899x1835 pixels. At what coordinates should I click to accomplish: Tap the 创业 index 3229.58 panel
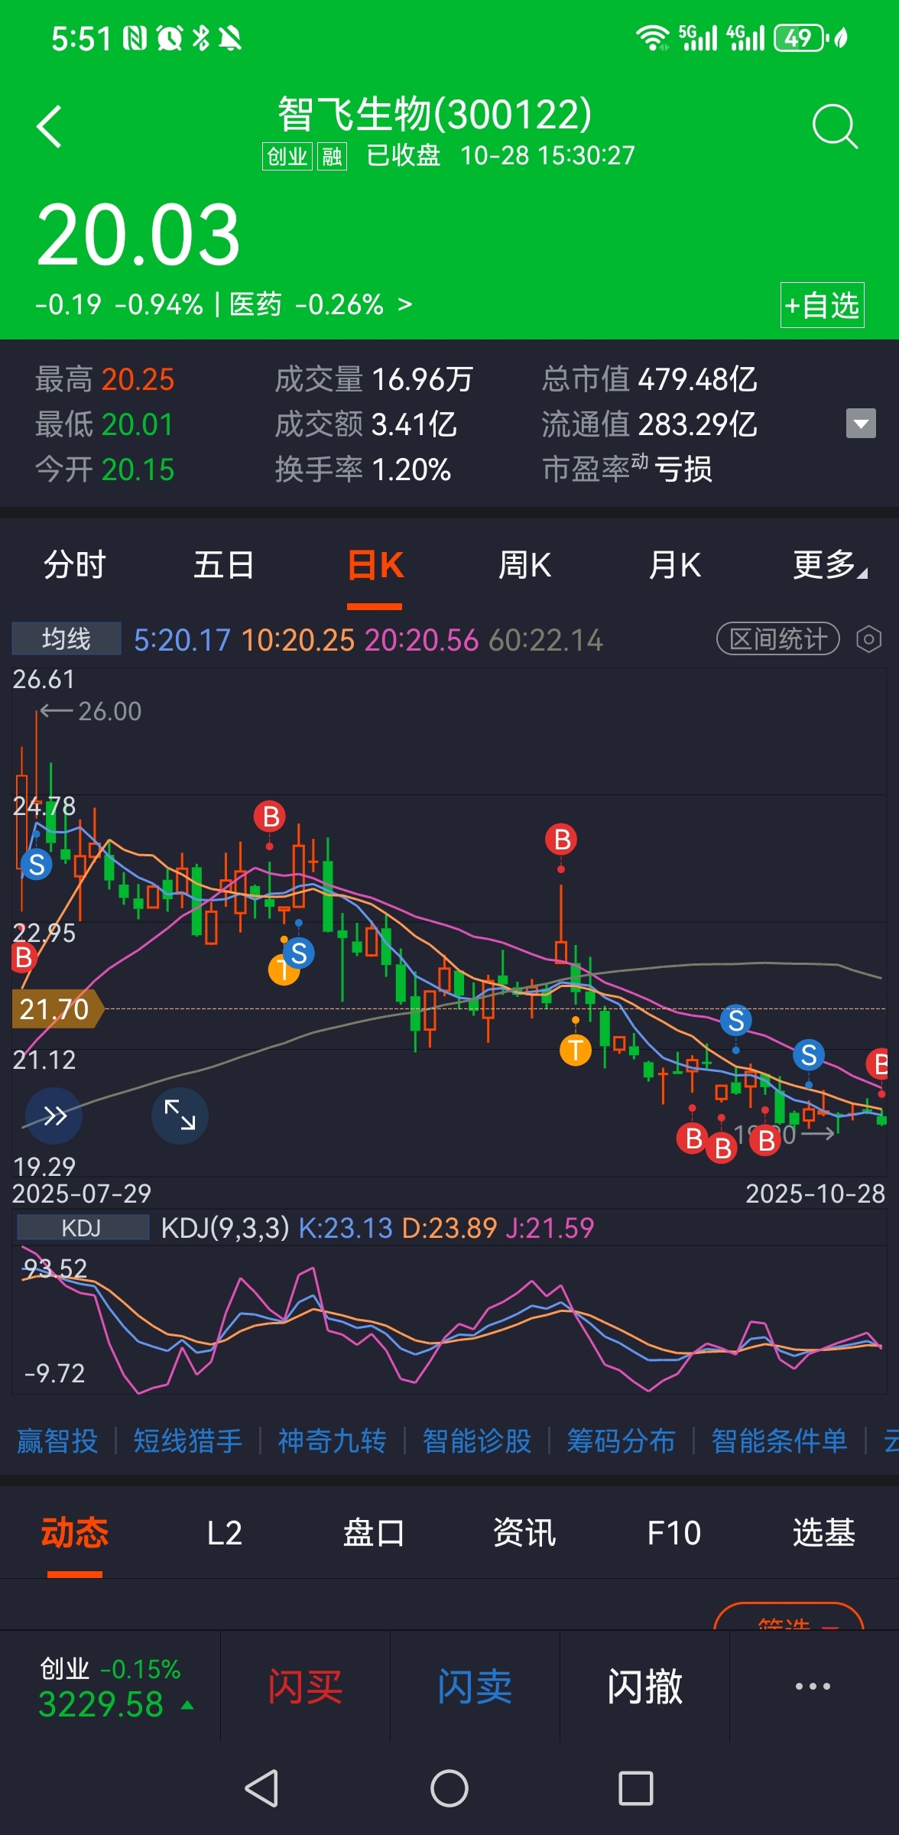pos(111,1687)
